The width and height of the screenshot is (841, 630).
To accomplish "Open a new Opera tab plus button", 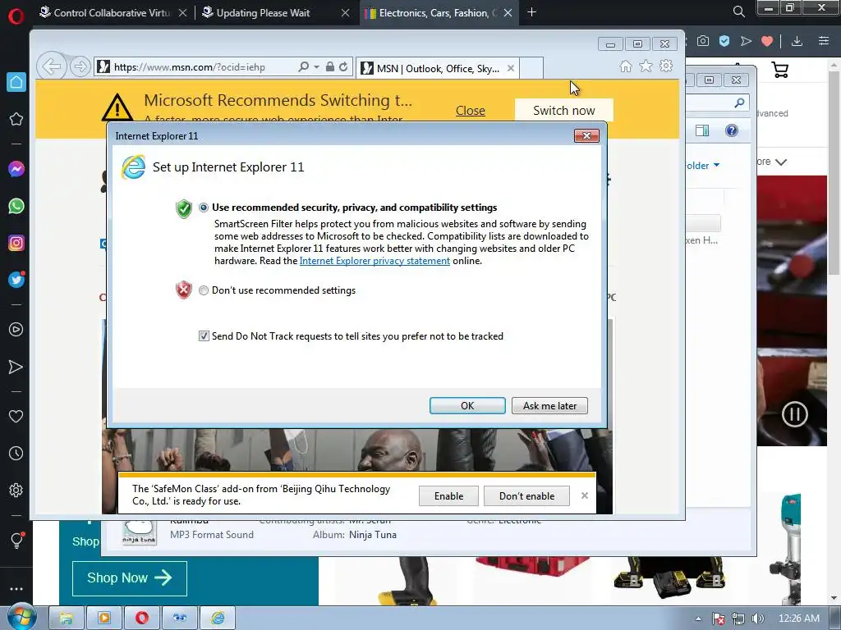I will 531,11.
